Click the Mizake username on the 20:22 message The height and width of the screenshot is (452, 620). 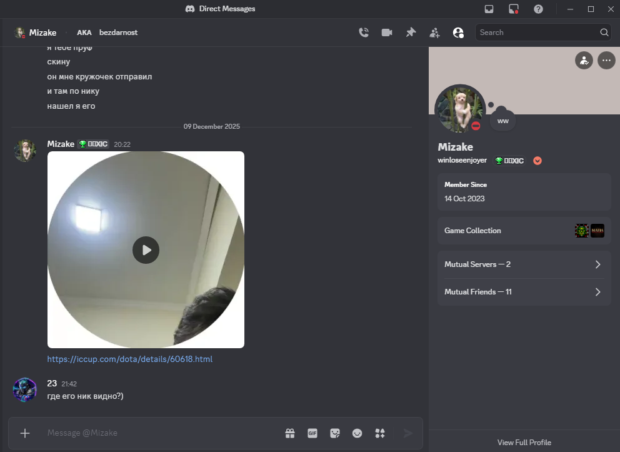point(61,144)
